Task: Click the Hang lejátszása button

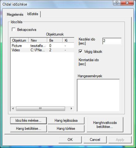Action: pos(66,121)
